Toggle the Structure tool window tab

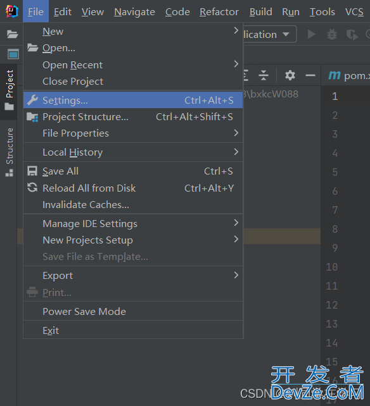coord(10,152)
